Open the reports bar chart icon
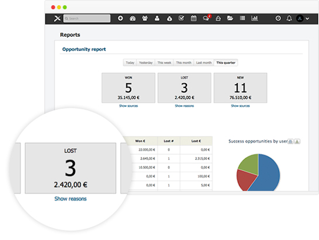 pyautogui.click(x=255, y=18)
